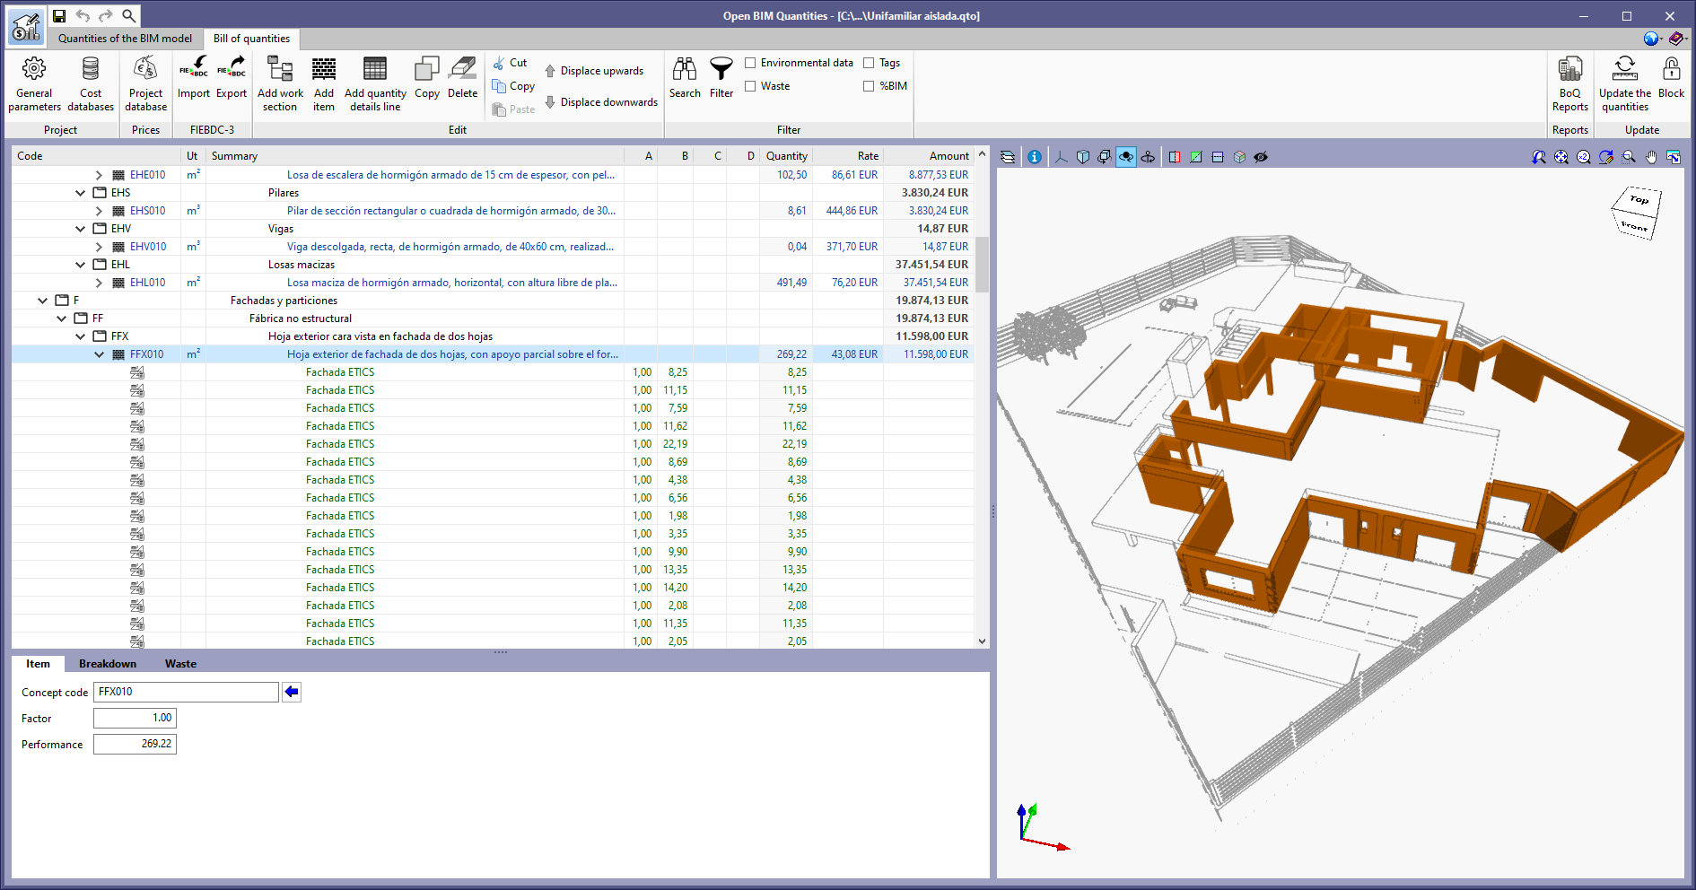1696x890 pixels.
Task: Click the Top face of the view cube
Action: tap(1639, 200)
